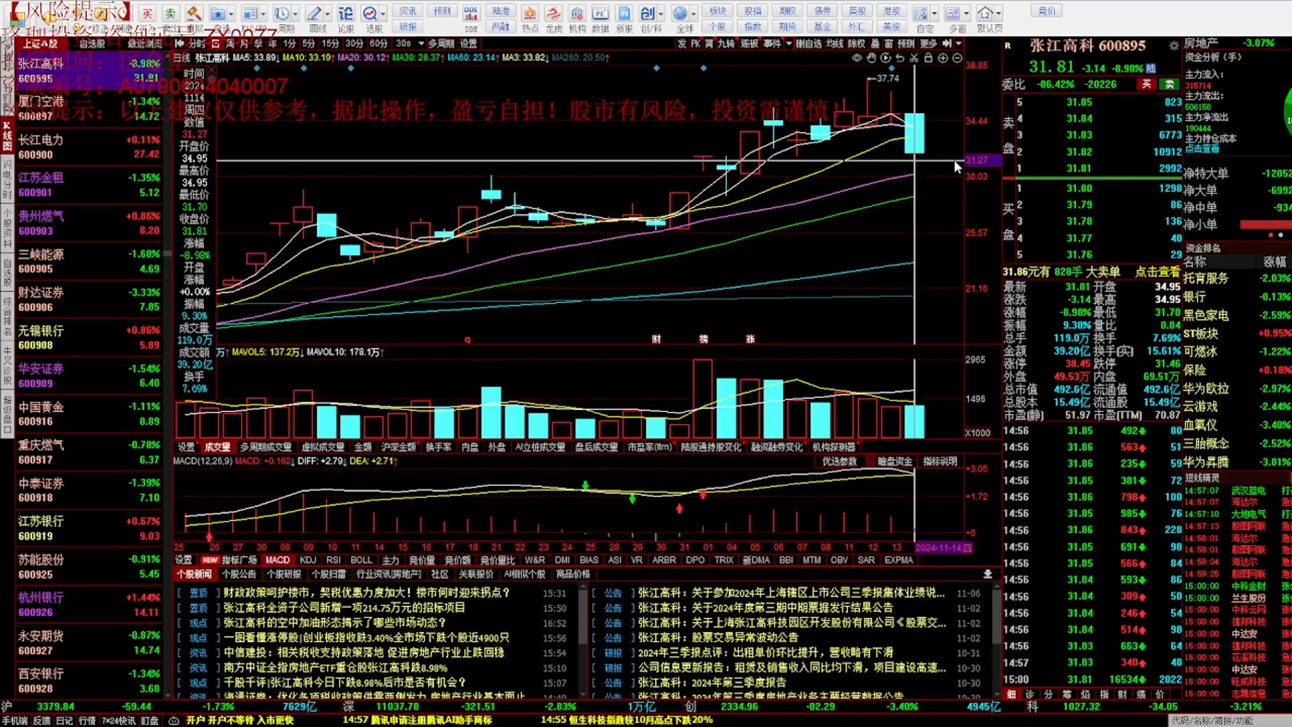1292x727 pixels.
Task: Toggle 均线 moving average display
Action: click(835, 44)
